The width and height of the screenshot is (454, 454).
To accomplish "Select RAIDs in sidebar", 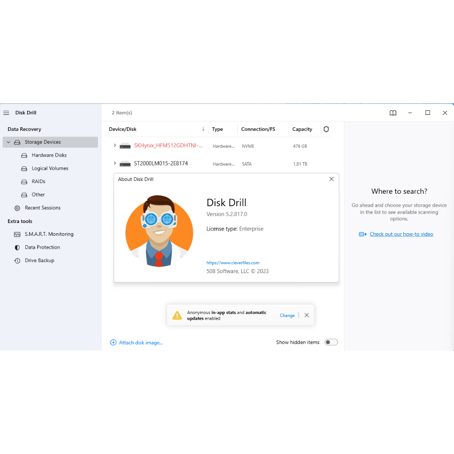I will pyautogui.click(x=39, y=181).
